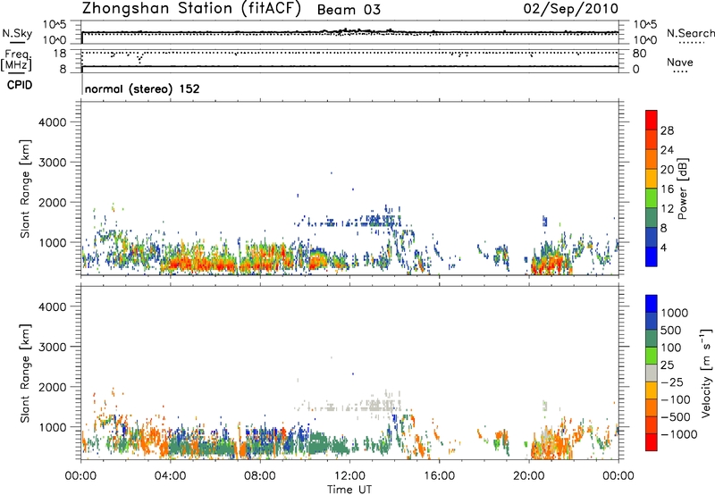Select the 'CPID' row label
715x495 pixels.
click(x=20, y=85)
